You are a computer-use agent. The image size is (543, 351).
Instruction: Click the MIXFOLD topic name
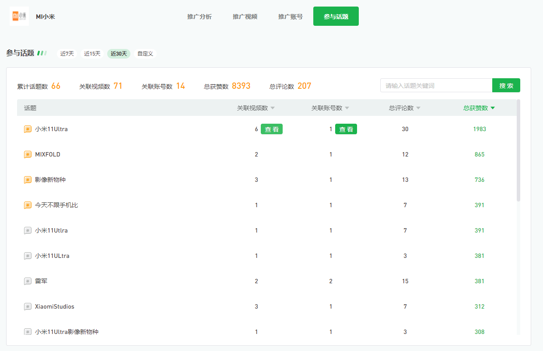(48, 154)
